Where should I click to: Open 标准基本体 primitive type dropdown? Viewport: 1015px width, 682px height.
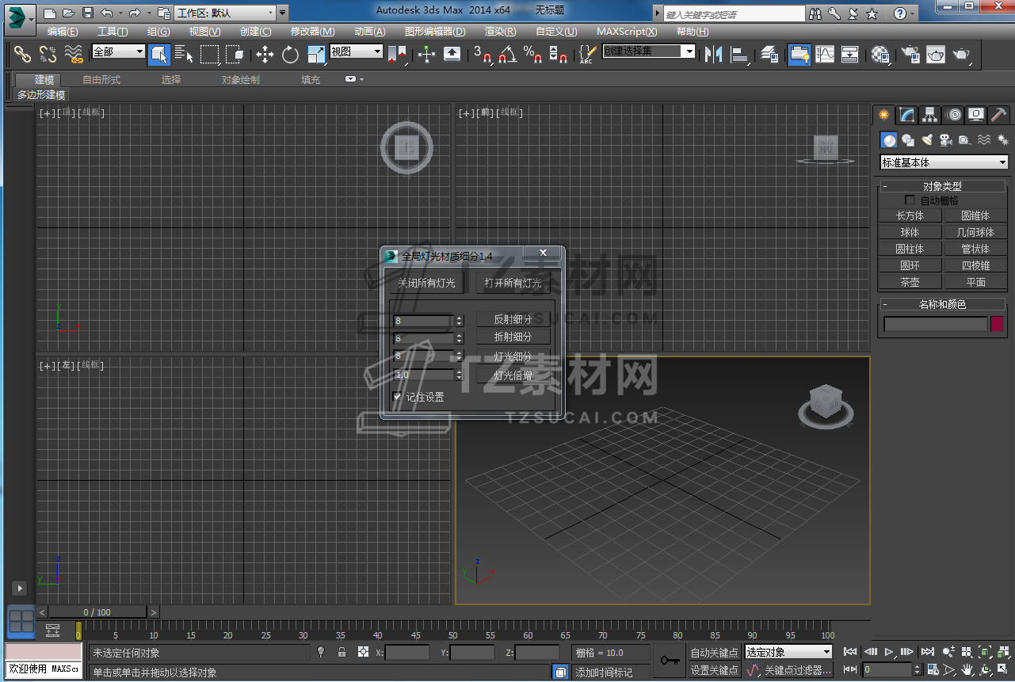[x=944, y=162]
